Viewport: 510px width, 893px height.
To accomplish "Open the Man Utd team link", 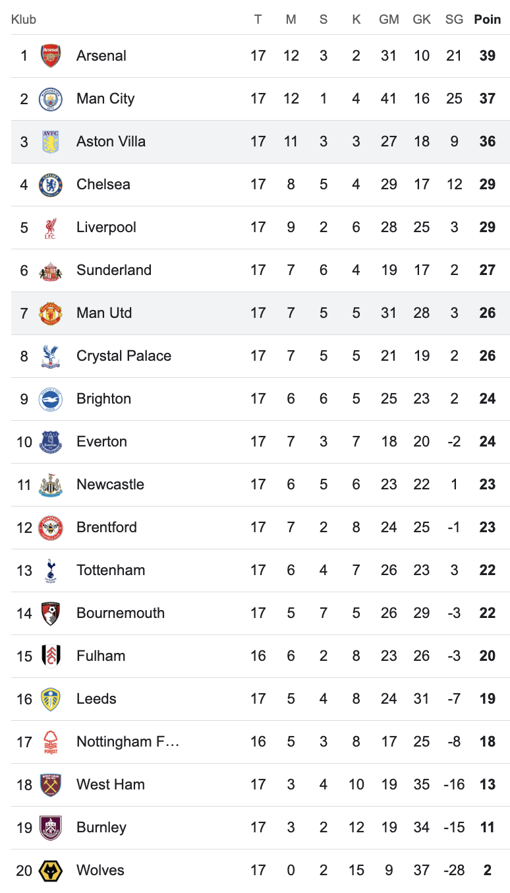I will pos(104,313).
